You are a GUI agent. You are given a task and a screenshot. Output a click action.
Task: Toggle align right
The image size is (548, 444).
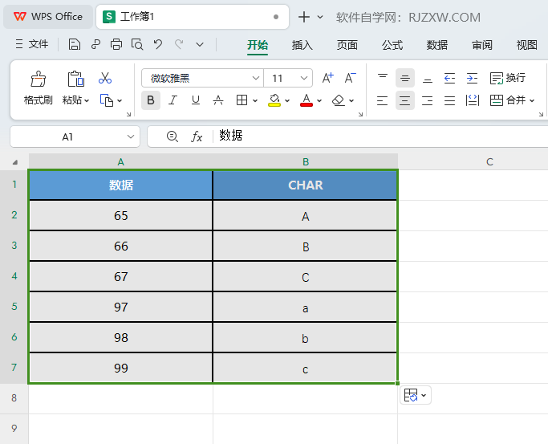point(427,100)
